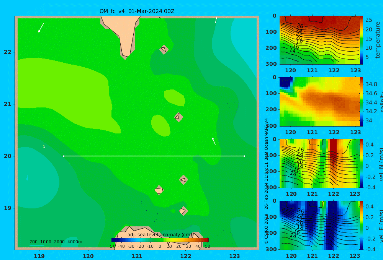
Task: Click the 'adj. sea level anomaly (cm)' label
Action: [x=160, y=235]
